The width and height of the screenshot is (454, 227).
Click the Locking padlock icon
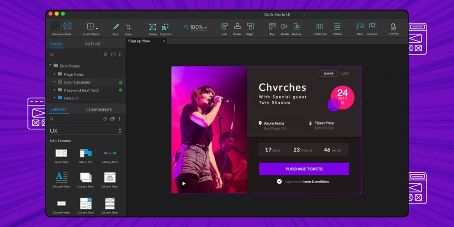393,27
